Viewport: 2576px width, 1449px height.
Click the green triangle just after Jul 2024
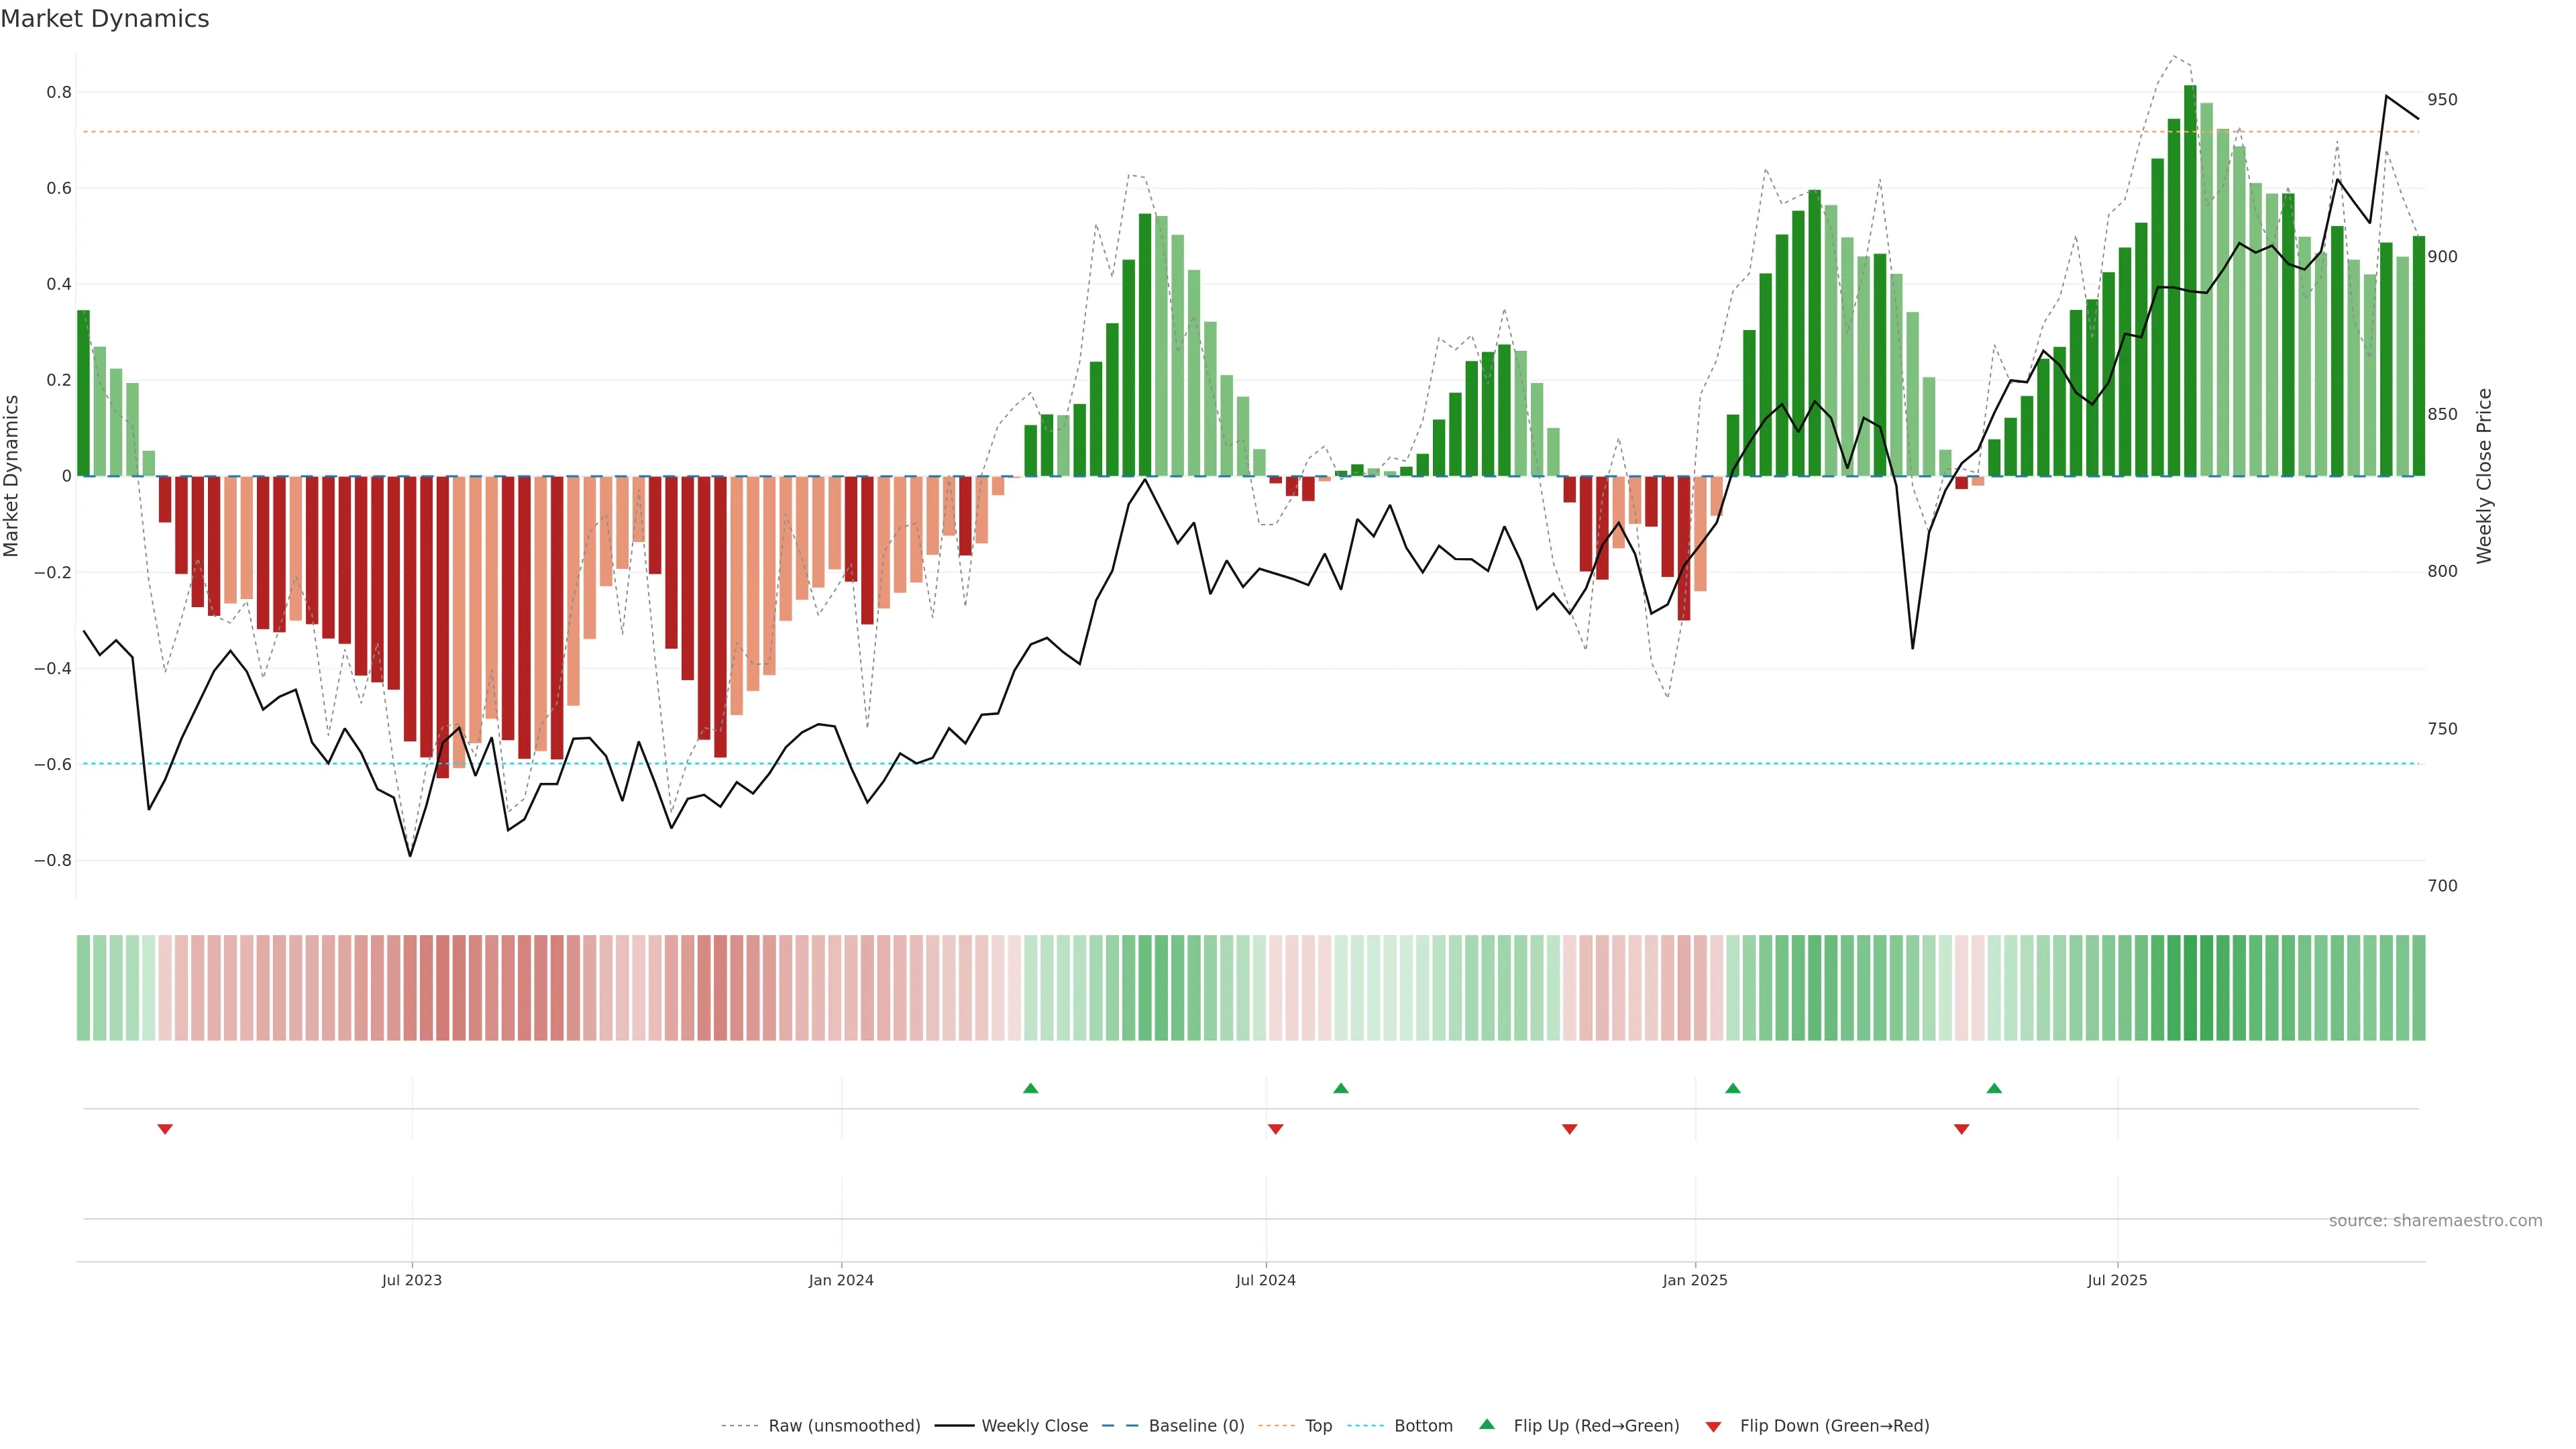(1341, 1088)
